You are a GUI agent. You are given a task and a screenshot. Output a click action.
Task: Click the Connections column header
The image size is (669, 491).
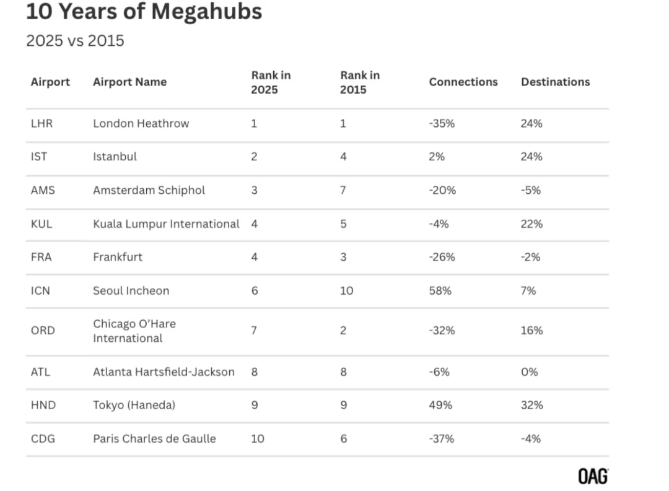coord(463,82)
